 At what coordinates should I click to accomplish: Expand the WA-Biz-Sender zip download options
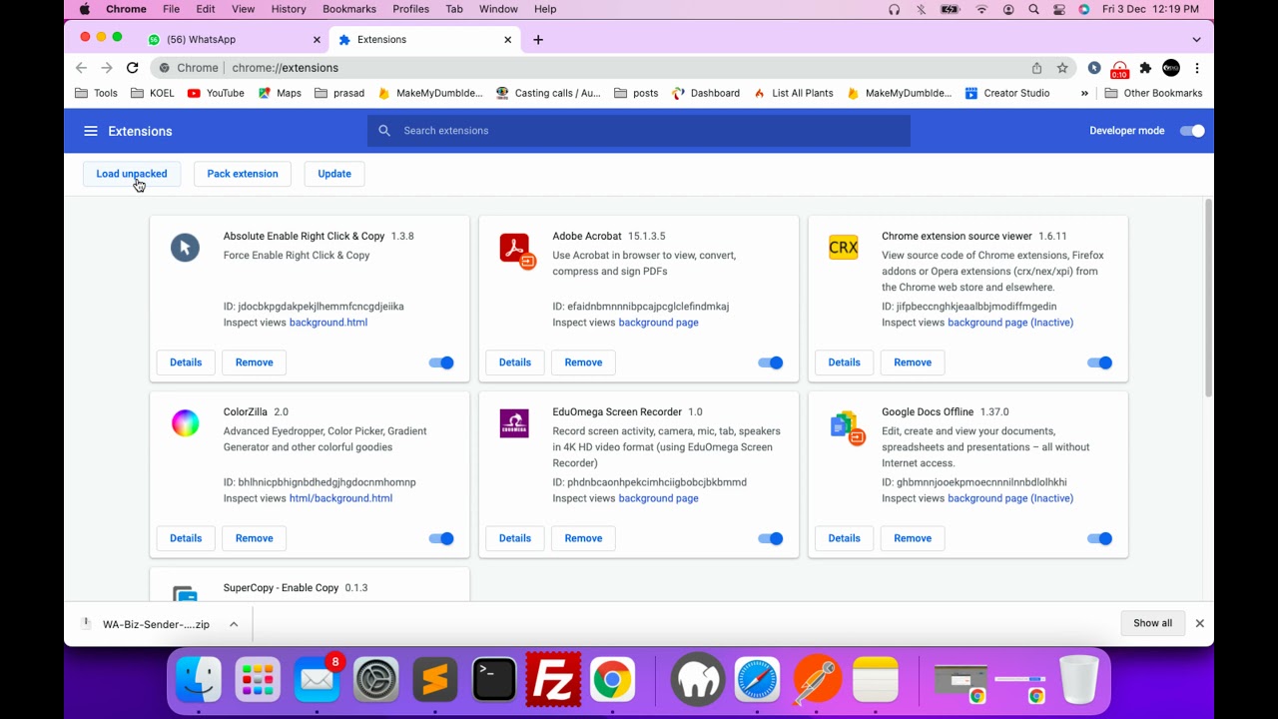pyautogui.click(x=234, y=624)
